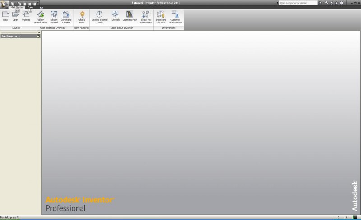Launch Show Me Animations
The width and height of the screenshot is (361, 220).
click(146, 17)
